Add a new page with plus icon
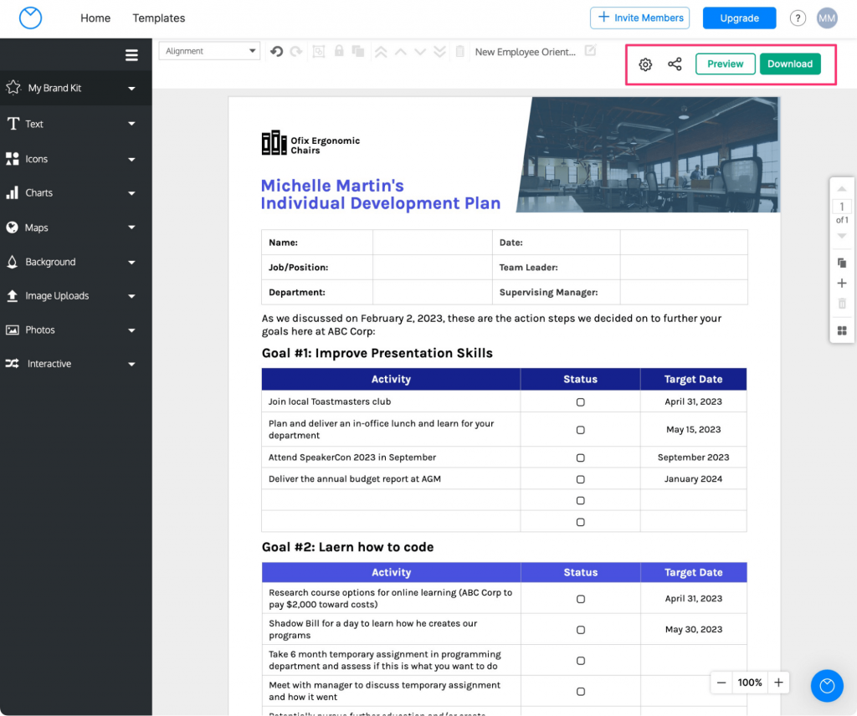The width and height of the screenshot is (857, 716). (x=842, y=283)
